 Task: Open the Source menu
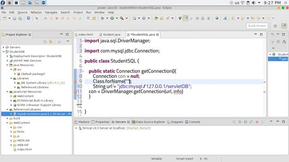coord(23,12)
